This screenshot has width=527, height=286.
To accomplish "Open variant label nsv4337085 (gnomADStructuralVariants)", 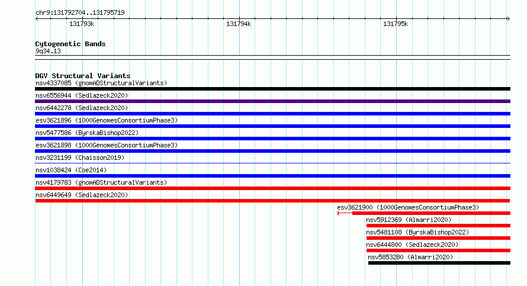I will coord(101,83).
